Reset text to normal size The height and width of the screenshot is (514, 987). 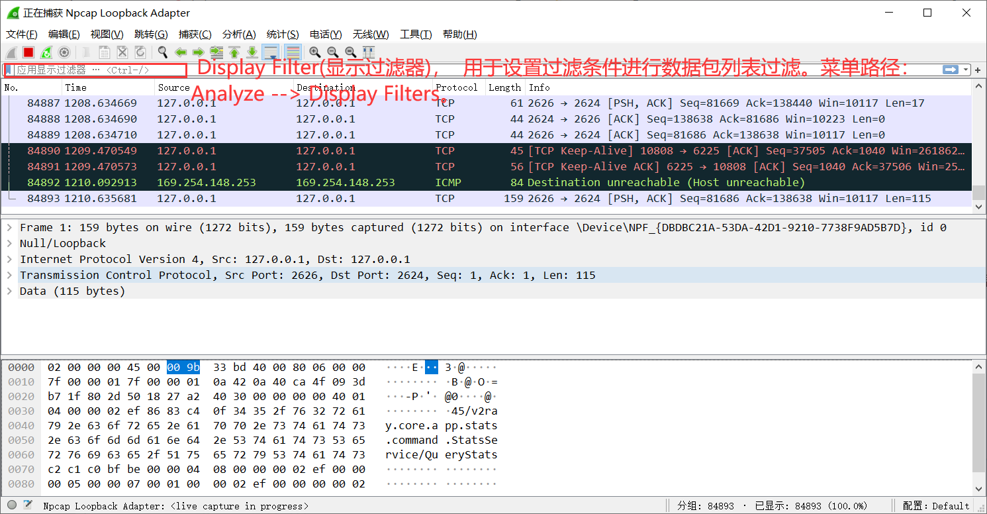[351, 52]
